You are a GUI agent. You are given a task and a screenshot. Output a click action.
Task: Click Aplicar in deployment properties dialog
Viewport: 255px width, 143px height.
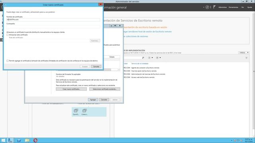point(115,100)
